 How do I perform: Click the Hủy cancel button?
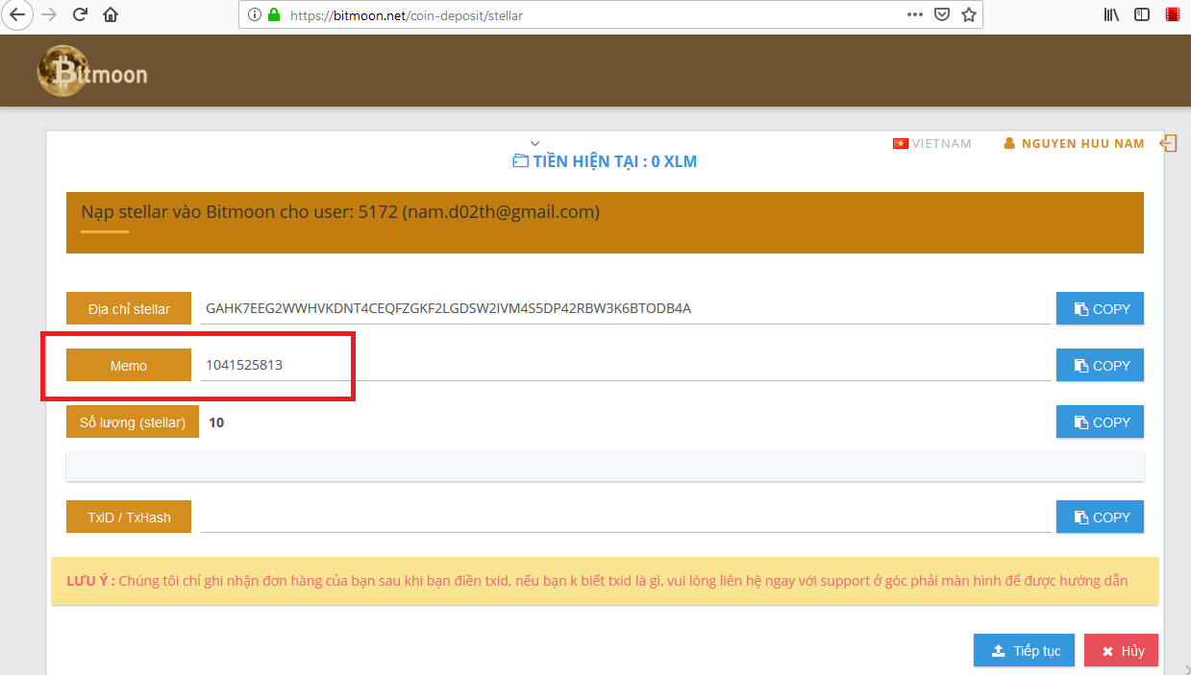(1121, 651)
